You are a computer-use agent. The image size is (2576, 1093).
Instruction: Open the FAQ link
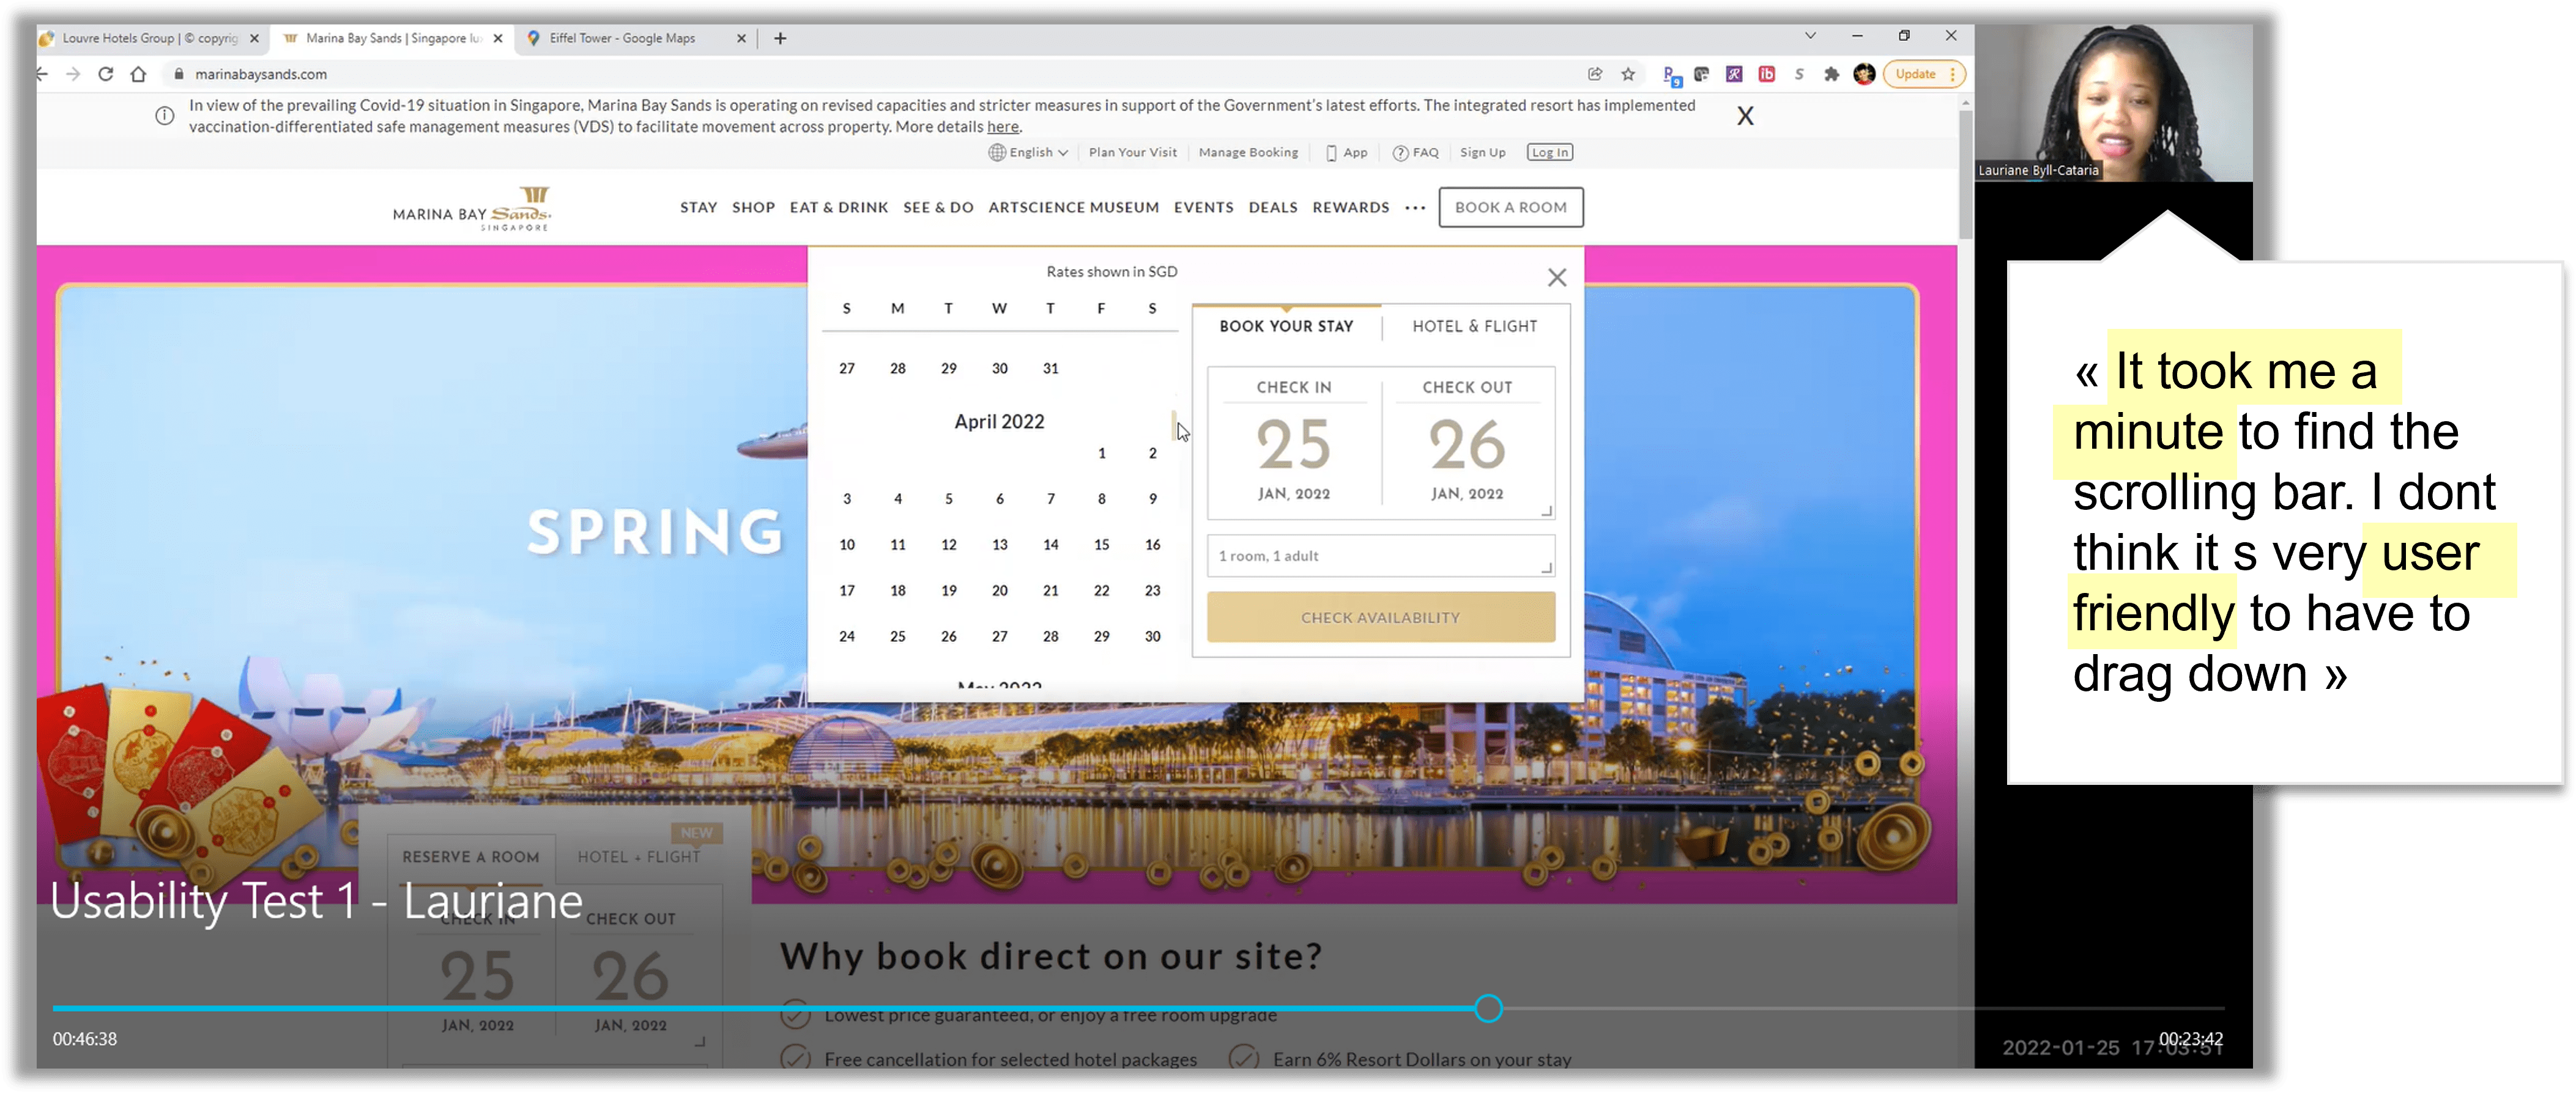coord(1415,152)
